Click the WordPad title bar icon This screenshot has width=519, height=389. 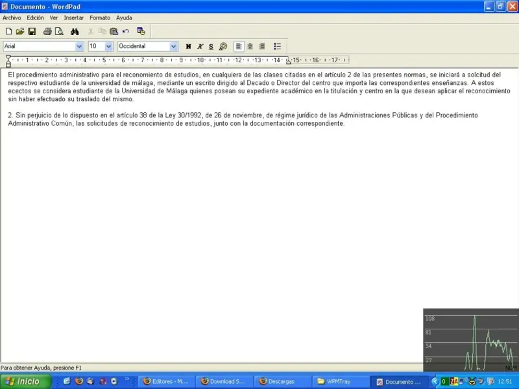pos(5,6)
